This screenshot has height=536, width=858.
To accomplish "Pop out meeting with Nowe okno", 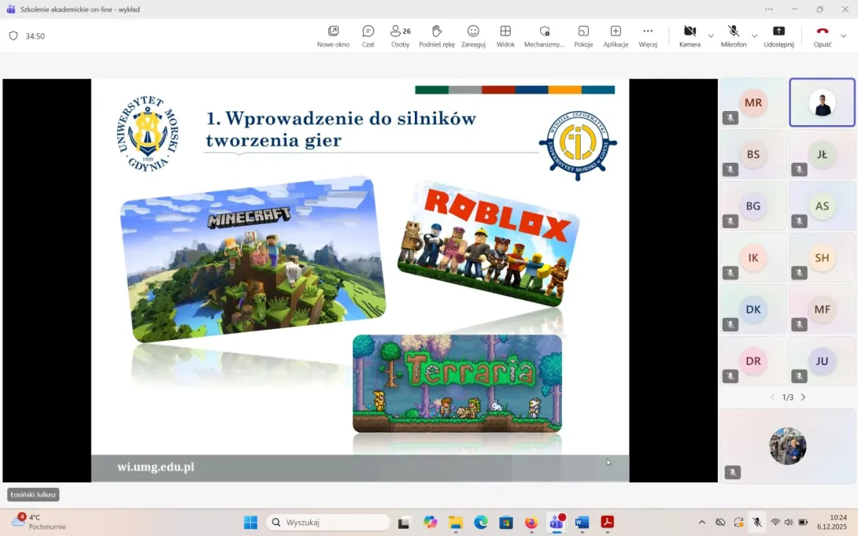I will coord(333,35).
